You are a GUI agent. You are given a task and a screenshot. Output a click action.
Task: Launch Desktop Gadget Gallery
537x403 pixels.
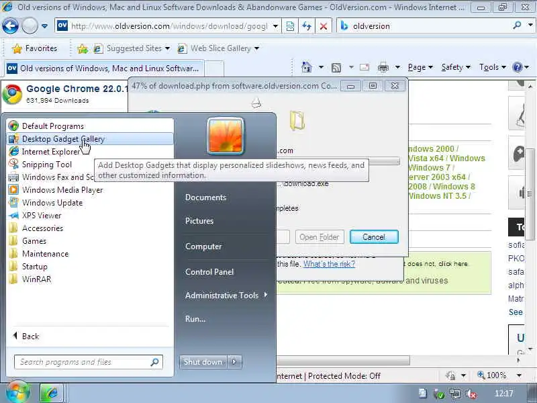click(x=90, y=139)
